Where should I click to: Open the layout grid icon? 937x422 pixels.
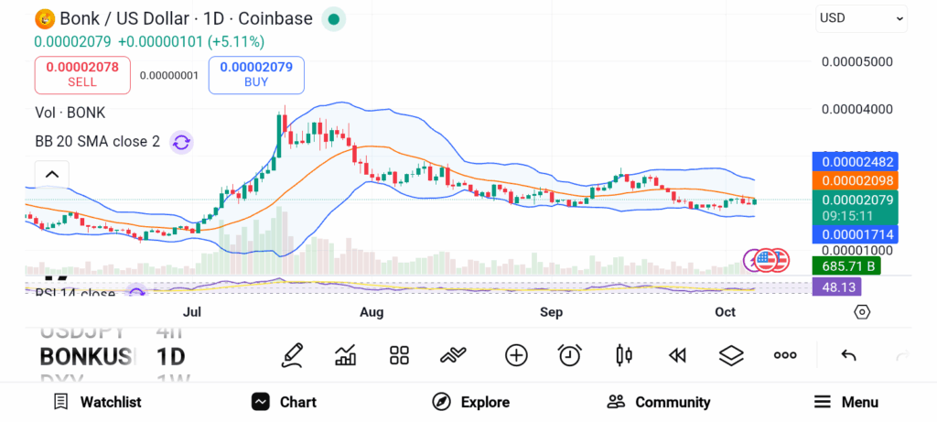[x=399, y=355]
